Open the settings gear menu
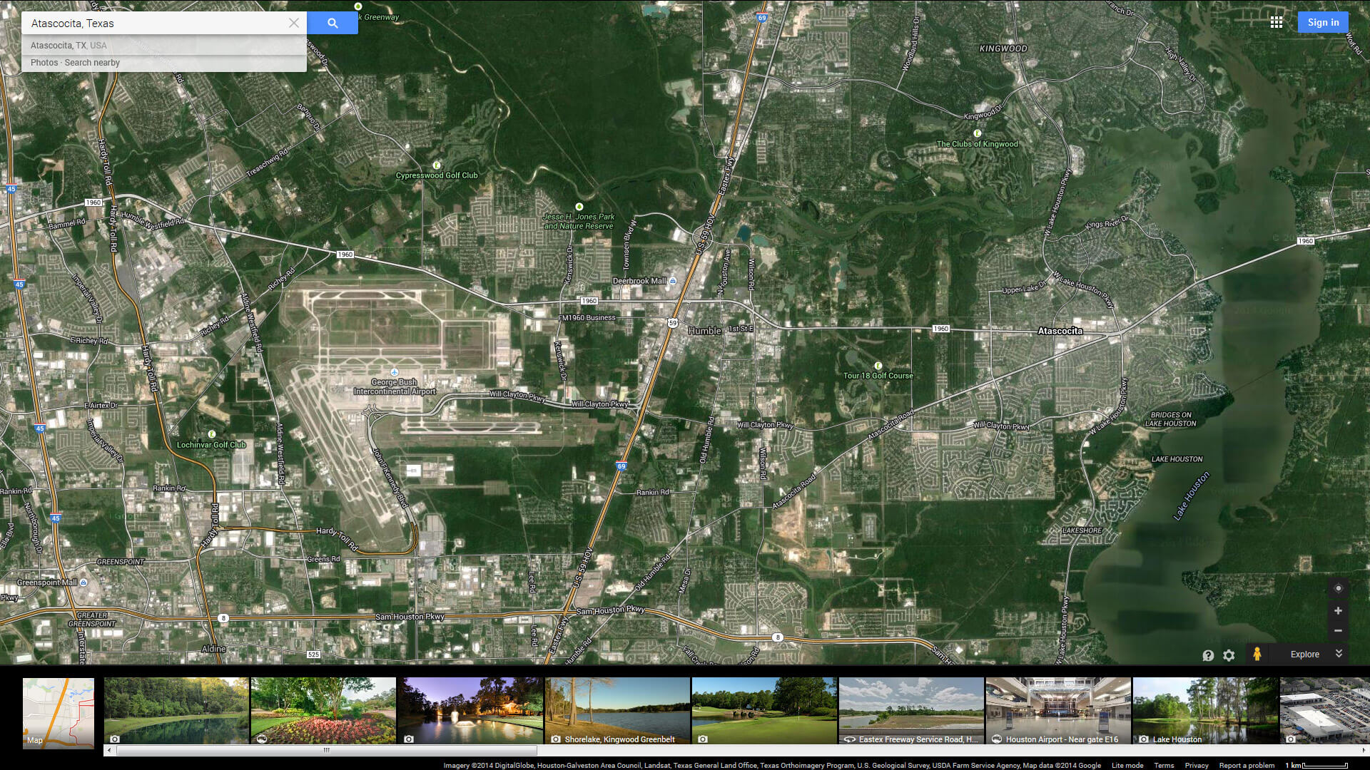The height and width of the screenshot is (770, 1370). [x=1229, y=655]
